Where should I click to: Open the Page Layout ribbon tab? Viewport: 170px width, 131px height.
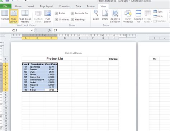tap(47, 6)
